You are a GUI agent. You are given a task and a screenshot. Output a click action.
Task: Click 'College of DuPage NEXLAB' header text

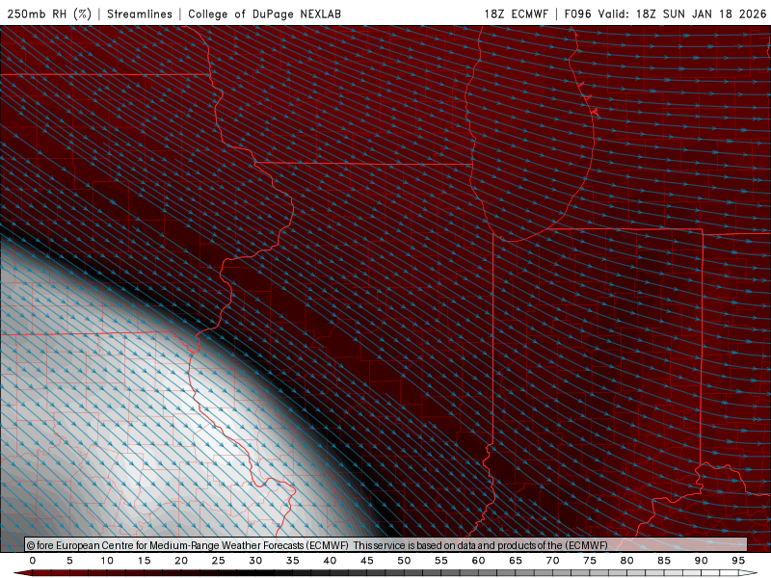tap(264, 13)
